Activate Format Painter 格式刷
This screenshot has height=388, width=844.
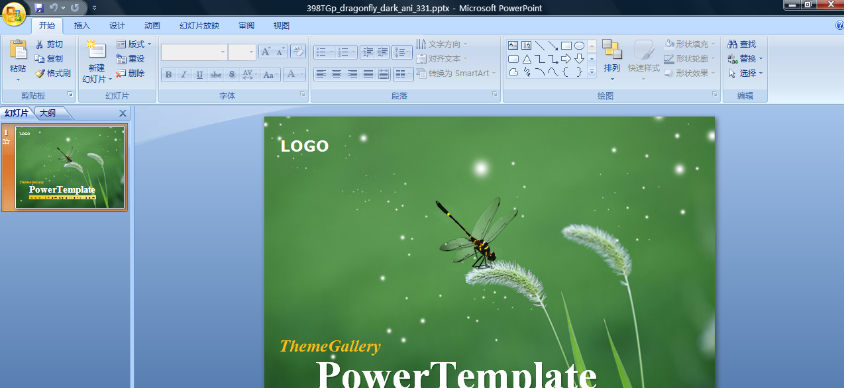[52, 73]
